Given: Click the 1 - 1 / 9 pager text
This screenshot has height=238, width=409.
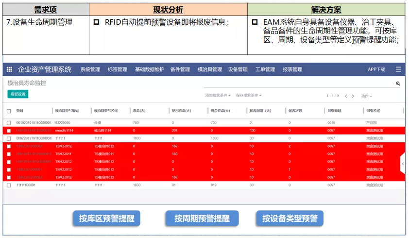Looking at the screenshot, I should [333, 96].
